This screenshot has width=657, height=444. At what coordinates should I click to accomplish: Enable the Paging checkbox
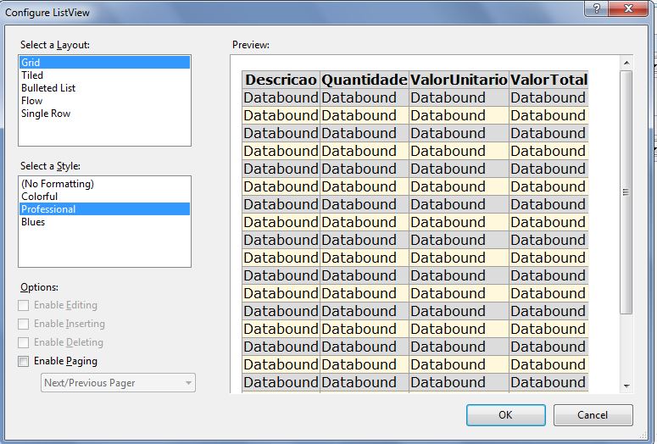[x=24, y=362]
